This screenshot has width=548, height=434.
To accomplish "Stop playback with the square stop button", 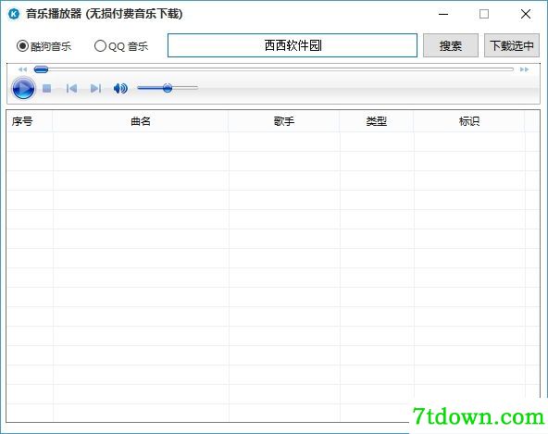I will (x=47, y=89).
